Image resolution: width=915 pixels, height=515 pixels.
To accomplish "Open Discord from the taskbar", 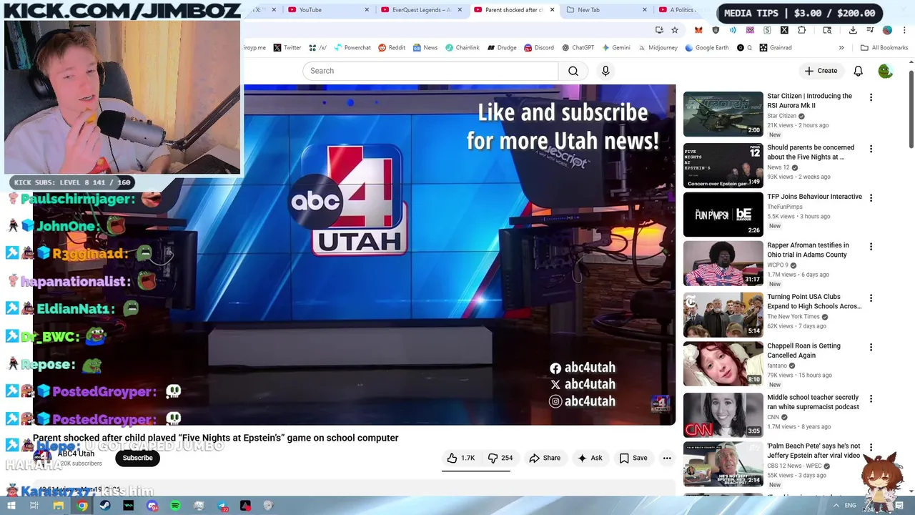I will coord(152,506).
